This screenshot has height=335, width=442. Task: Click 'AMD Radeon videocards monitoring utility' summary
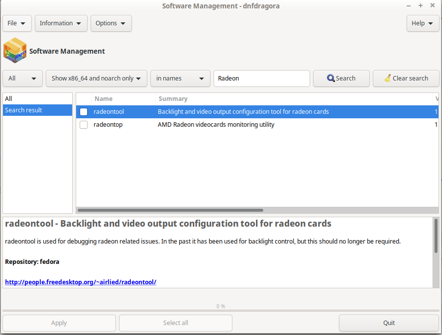(216, 125)
